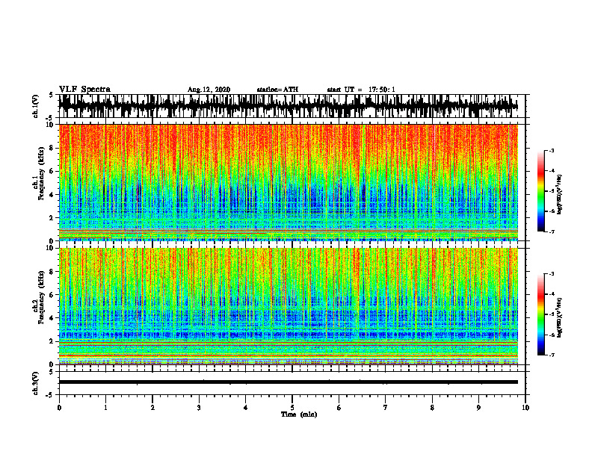The width and height of the screenshot is (592, 457).
Task: Click the "ch.1(V)" axis label
Action: (x=36, y=106)
